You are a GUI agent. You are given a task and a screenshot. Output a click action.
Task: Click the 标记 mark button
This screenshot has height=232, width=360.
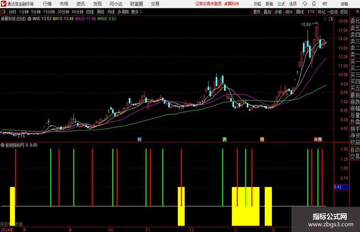coord(322,12)
